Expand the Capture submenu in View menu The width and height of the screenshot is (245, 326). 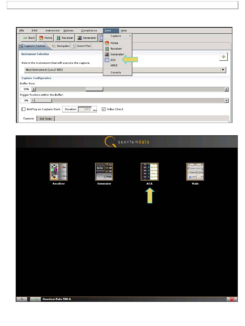click(117, 36)
